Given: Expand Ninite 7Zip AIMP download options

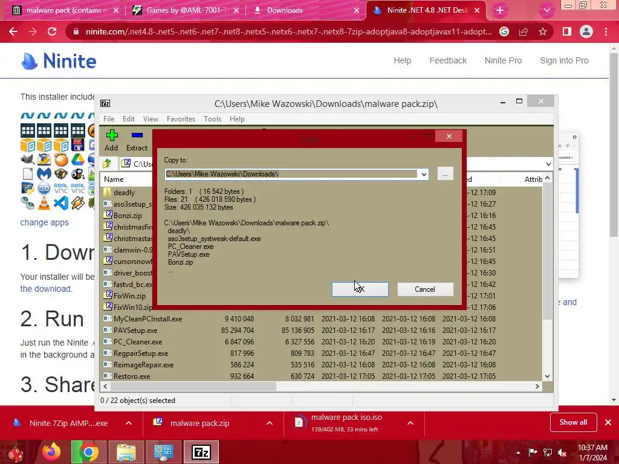Looking at the screenshot, I should [x=129, y=423].
